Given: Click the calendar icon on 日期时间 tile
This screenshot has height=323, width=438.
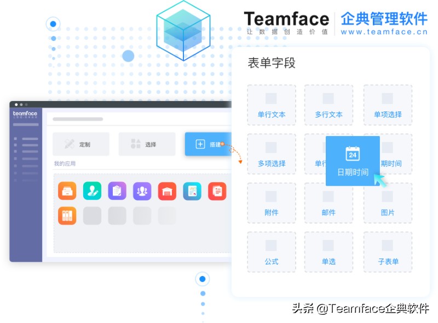Looking at the screenshot, I should [x=353, y=154].
